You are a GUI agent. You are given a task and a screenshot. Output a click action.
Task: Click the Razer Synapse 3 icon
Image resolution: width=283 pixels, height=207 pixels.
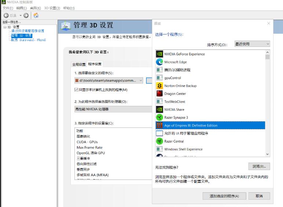[159, 118]
